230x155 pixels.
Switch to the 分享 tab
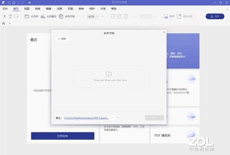click(103, 9)
